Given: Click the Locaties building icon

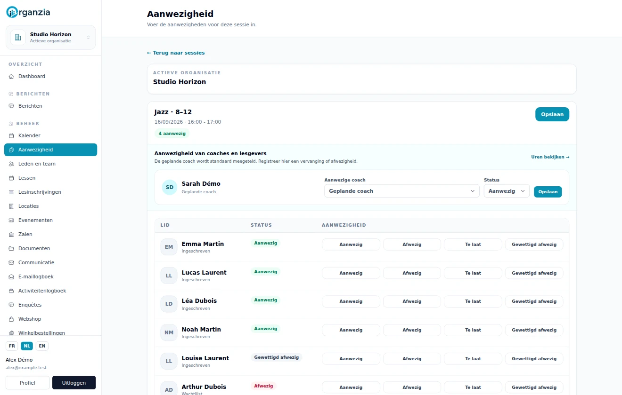Looking at the screenshot, I should [12, 206].
